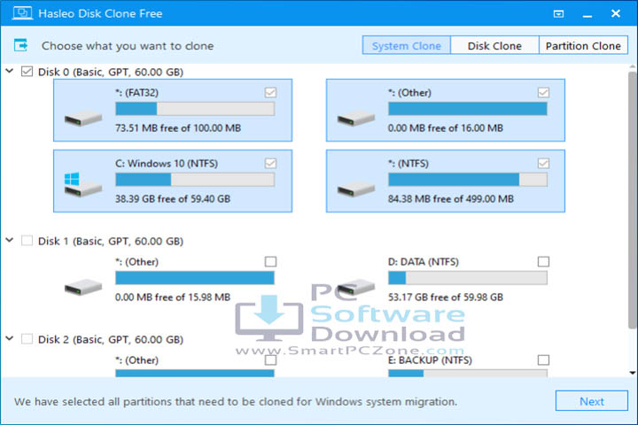
Task: Select the D: DATA drive icon
Action: tap(355, 287)
